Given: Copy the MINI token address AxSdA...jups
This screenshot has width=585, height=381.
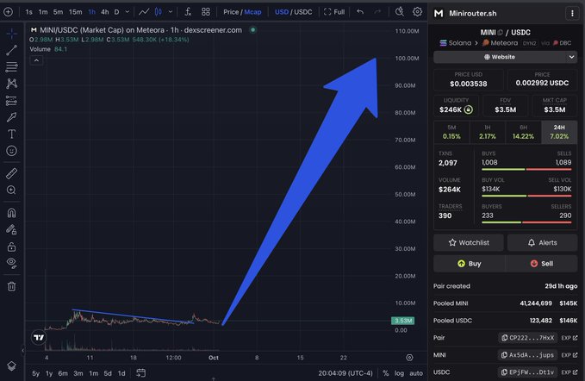Looking at the screenshot, I should pyautogui.click(x=527, y=355).
